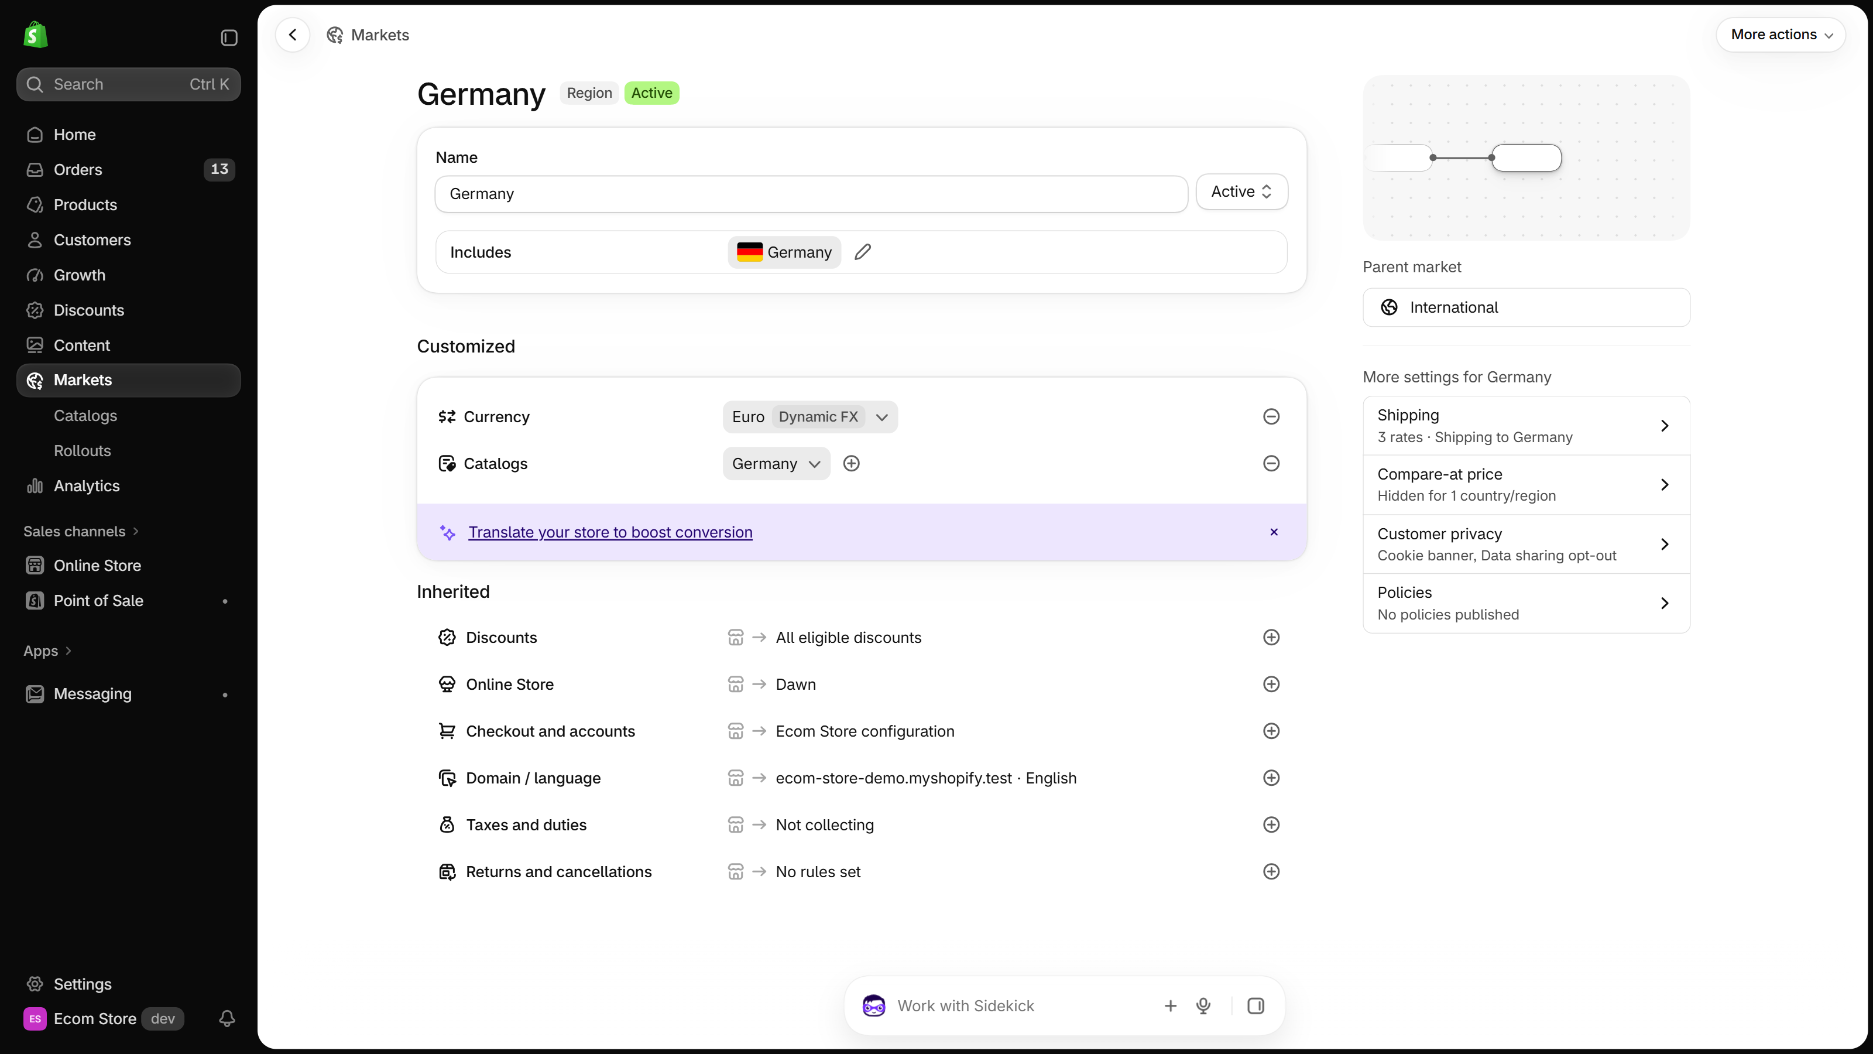Remove Catalogs customization with minus icon
This screenshot has height=1054, width=1873.
coord(1271,463)
